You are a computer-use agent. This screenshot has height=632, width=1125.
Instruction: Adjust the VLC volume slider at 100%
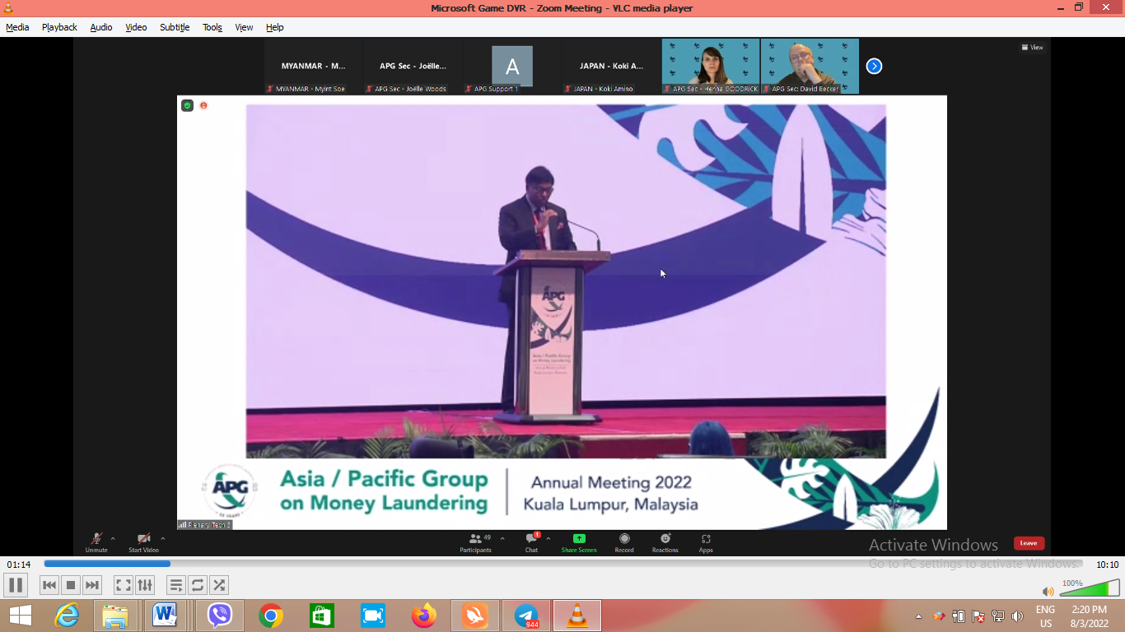[x=1089, y=588]
